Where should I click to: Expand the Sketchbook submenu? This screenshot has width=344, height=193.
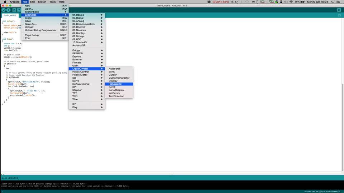[45, 12]
